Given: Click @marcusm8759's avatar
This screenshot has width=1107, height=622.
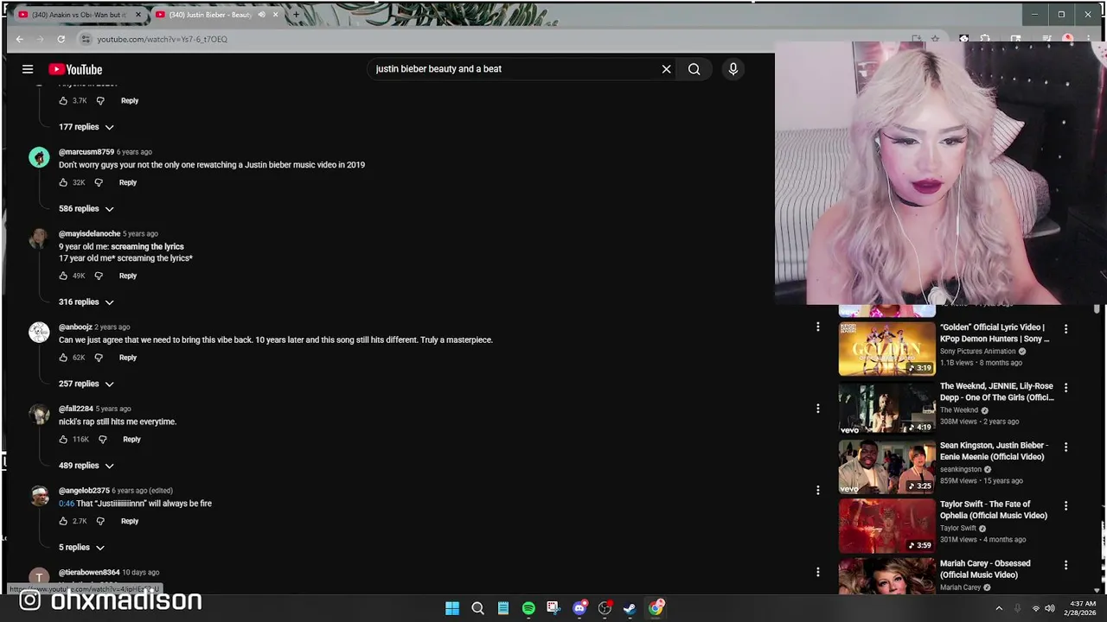Looking at the screenshot, I should [x=39, y=157].
